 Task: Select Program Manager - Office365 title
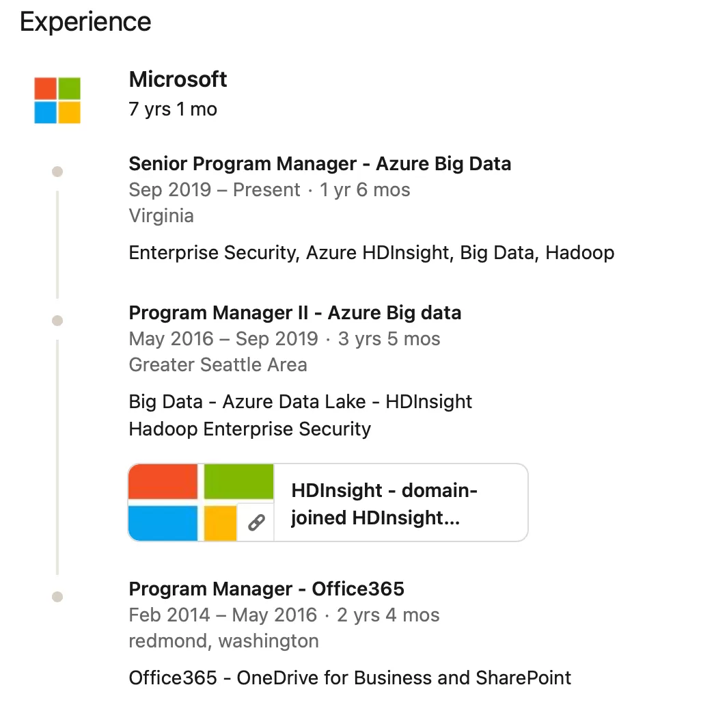click(x=266, y=589)
